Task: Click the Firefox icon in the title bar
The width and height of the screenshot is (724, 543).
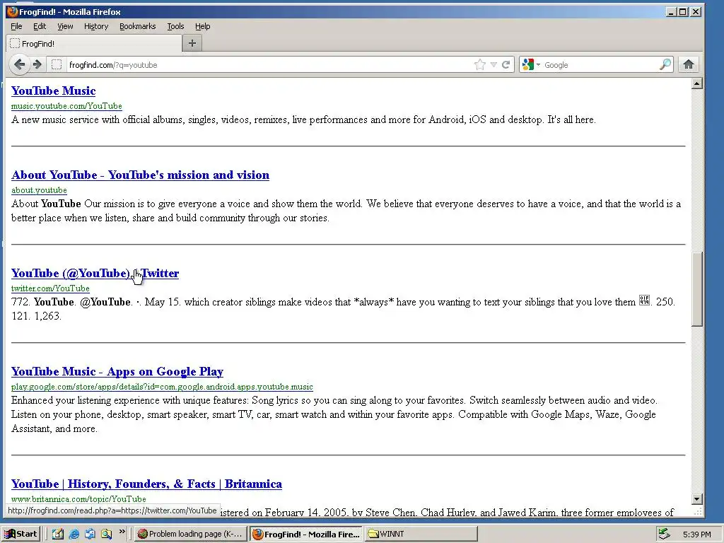Action: pyautogui.click(x=12, y=11)
